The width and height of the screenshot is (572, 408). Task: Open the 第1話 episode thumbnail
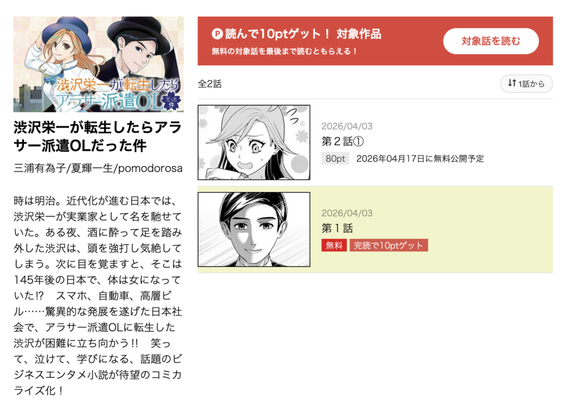tap(254, 229)
